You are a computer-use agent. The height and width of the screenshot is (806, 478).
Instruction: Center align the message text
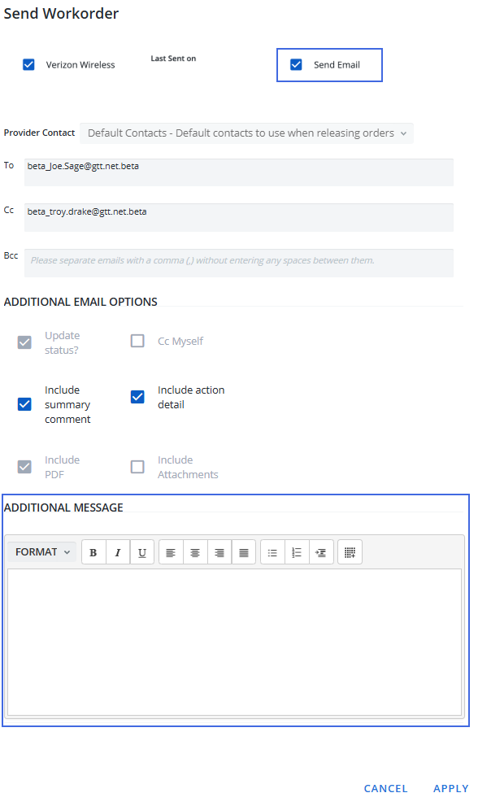195,552
